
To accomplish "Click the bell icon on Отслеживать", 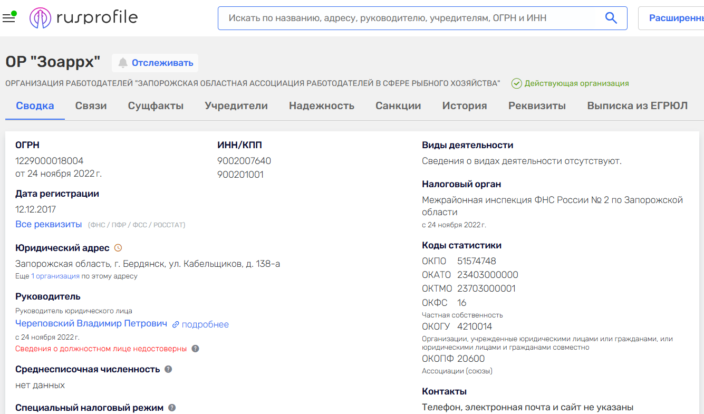I will tap(124, 63).
